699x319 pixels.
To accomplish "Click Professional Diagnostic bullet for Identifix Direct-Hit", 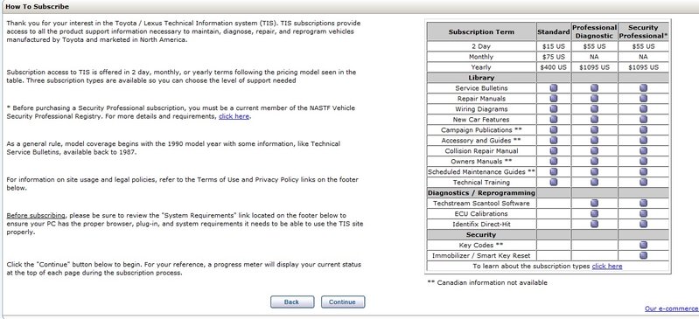I will (594, 224).
